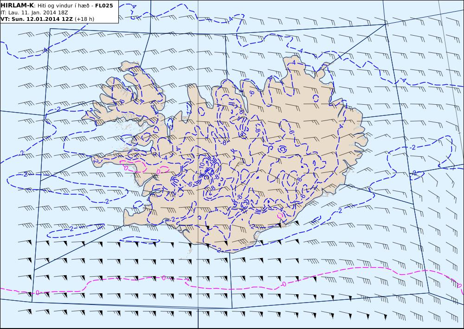The width and height of the screenshot is (464, 329).
Task: Click the "VT: Sun. 12.01.2014 12Z" valid time
Action: coord(37,19)
